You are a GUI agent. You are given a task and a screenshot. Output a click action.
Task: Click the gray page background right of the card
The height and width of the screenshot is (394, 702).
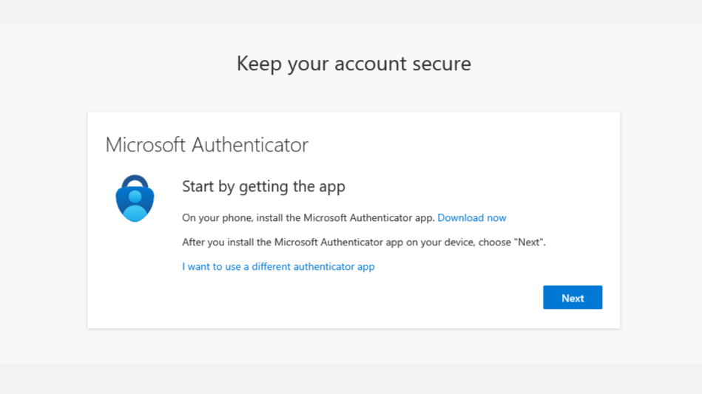coord(661,219)
